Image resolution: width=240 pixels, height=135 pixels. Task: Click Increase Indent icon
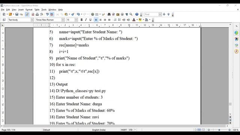coord(128,20)
